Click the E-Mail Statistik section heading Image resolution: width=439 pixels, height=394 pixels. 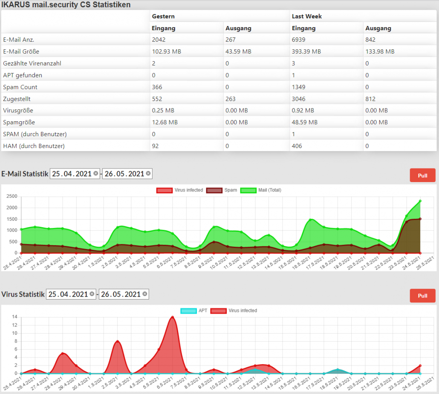point(25,174)
